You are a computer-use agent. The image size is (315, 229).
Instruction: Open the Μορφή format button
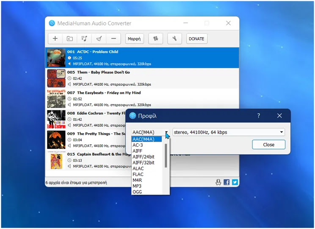point(134,39)
